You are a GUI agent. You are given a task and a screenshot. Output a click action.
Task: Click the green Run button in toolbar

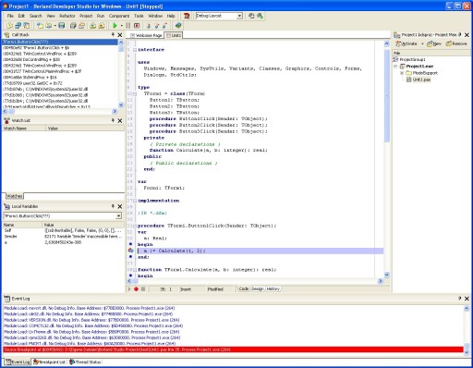tap(115, 26)
